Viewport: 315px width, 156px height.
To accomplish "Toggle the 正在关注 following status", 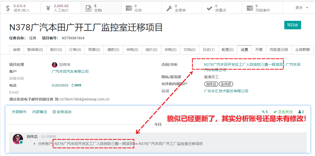I will tap(283, 112).
